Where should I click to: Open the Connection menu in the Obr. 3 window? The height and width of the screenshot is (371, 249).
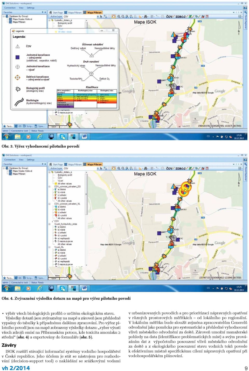(10, 8)
